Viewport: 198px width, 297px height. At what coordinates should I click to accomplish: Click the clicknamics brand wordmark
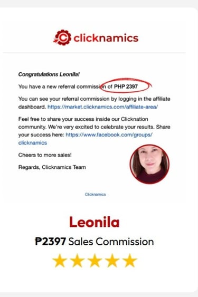click(x=106, y=38)
